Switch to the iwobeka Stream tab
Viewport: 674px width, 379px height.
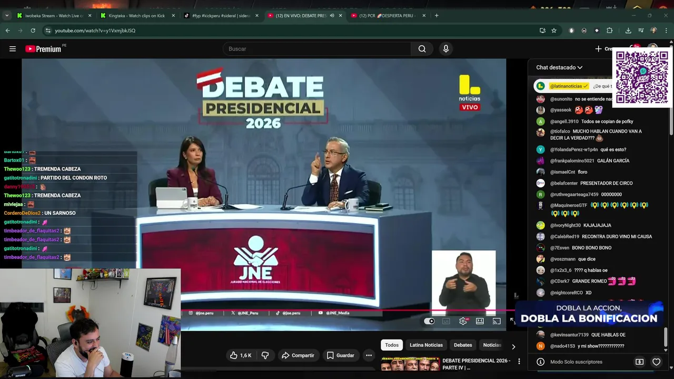(x=54, y=16)
